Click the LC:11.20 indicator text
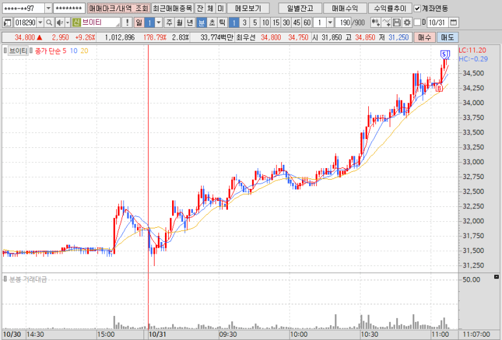This screenshot has height=340, width=502. tap(472, 50)
